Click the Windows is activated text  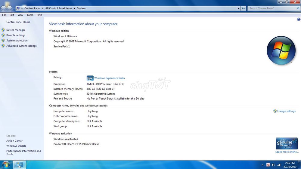click(x=66, y=139)
